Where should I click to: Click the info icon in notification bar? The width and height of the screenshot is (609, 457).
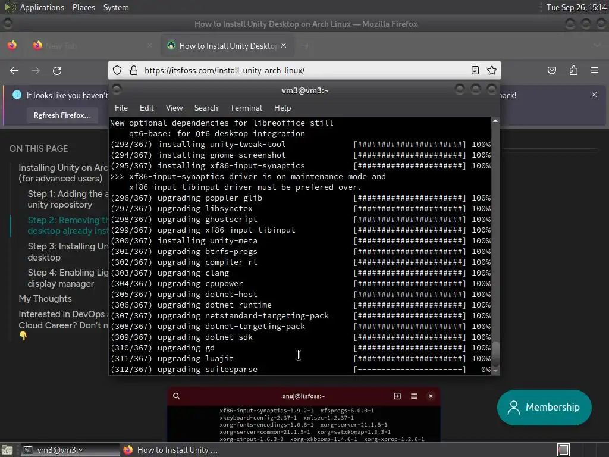pyautogui.click(x=17, y=95)
